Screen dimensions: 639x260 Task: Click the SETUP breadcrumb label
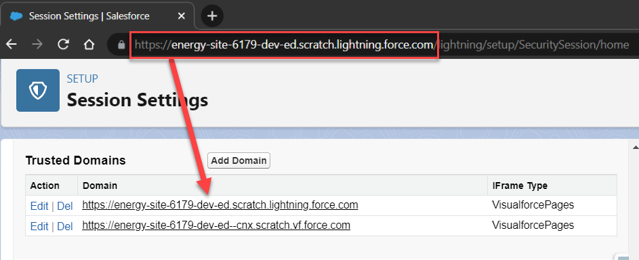82,79
